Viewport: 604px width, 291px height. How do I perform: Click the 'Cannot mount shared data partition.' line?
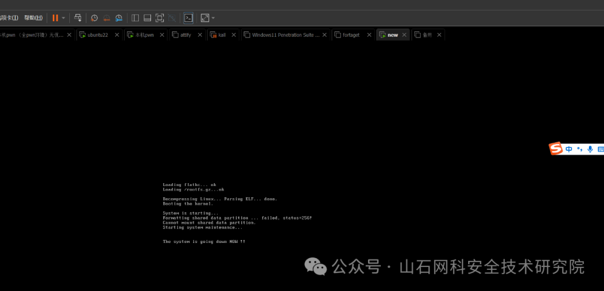click(x=209, y=222)
